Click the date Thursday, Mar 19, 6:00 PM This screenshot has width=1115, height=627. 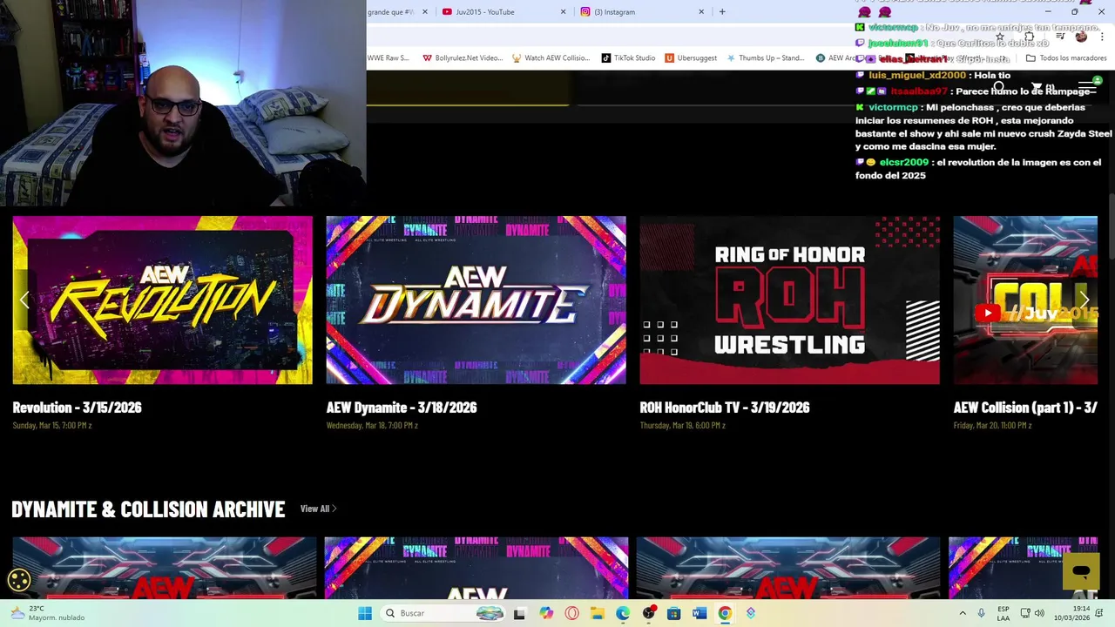click(682, 426)
